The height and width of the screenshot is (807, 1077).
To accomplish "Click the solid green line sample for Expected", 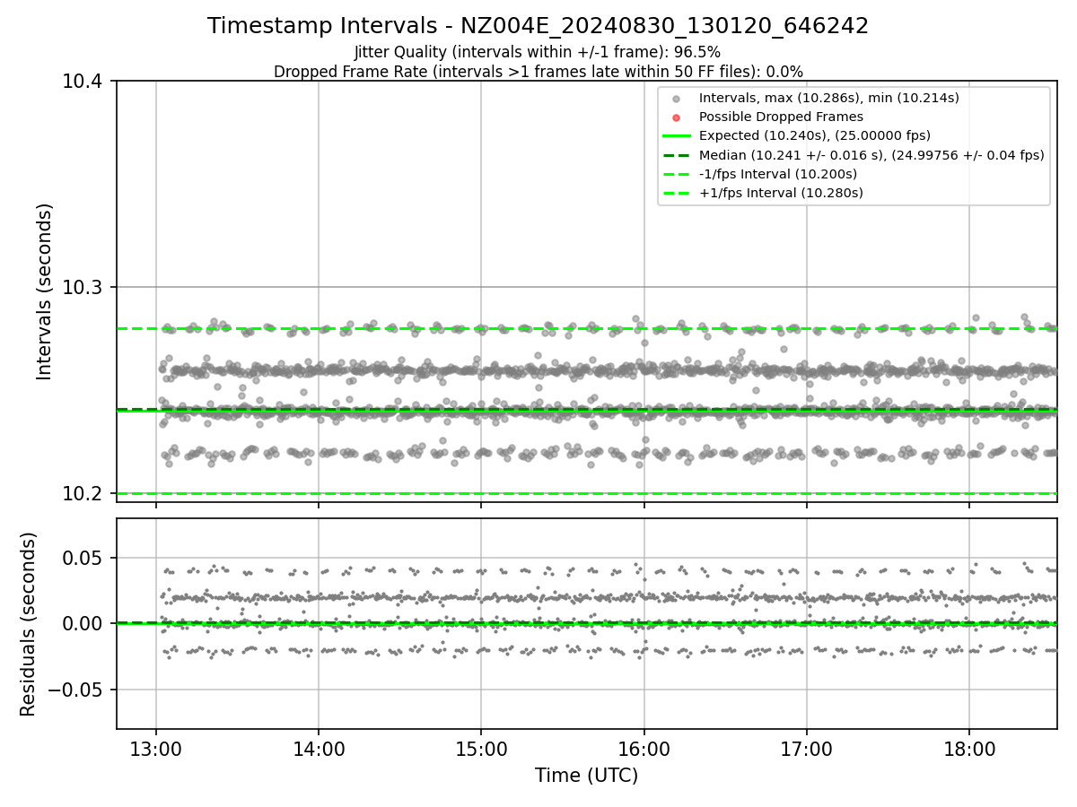I will (x=677, y=136).
